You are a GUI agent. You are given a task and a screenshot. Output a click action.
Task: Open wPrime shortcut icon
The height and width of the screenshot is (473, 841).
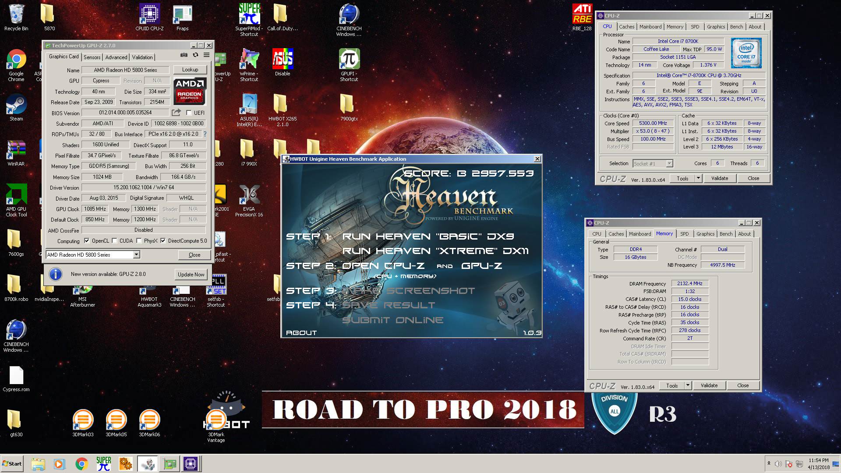tap(249, 65)
